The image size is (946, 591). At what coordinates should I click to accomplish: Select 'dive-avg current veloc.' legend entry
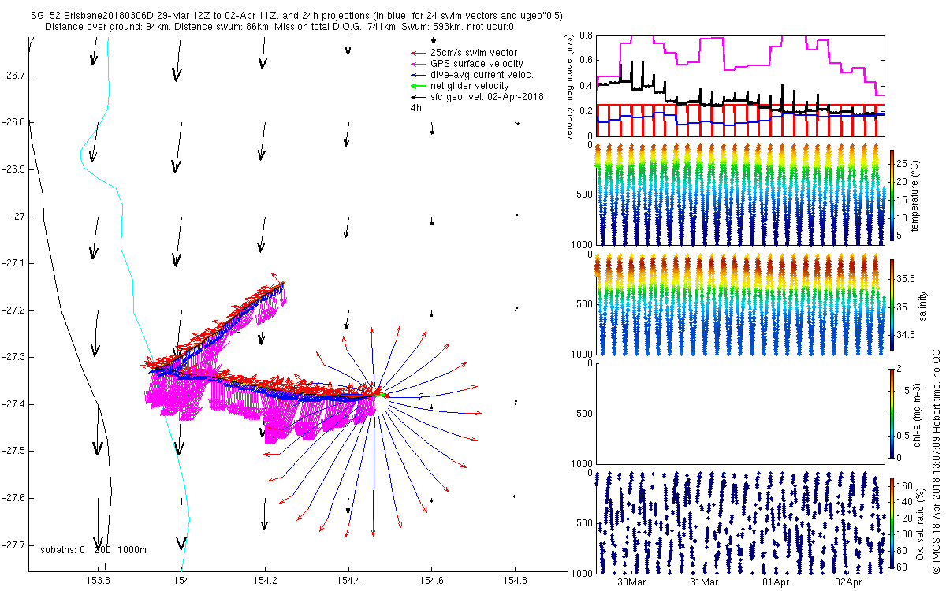tap(482, 74)
